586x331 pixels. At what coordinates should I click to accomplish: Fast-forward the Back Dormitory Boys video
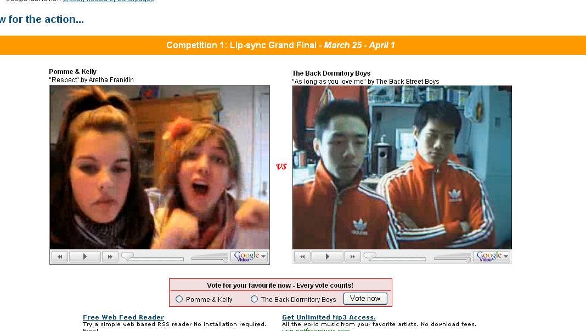coord(352,256)
